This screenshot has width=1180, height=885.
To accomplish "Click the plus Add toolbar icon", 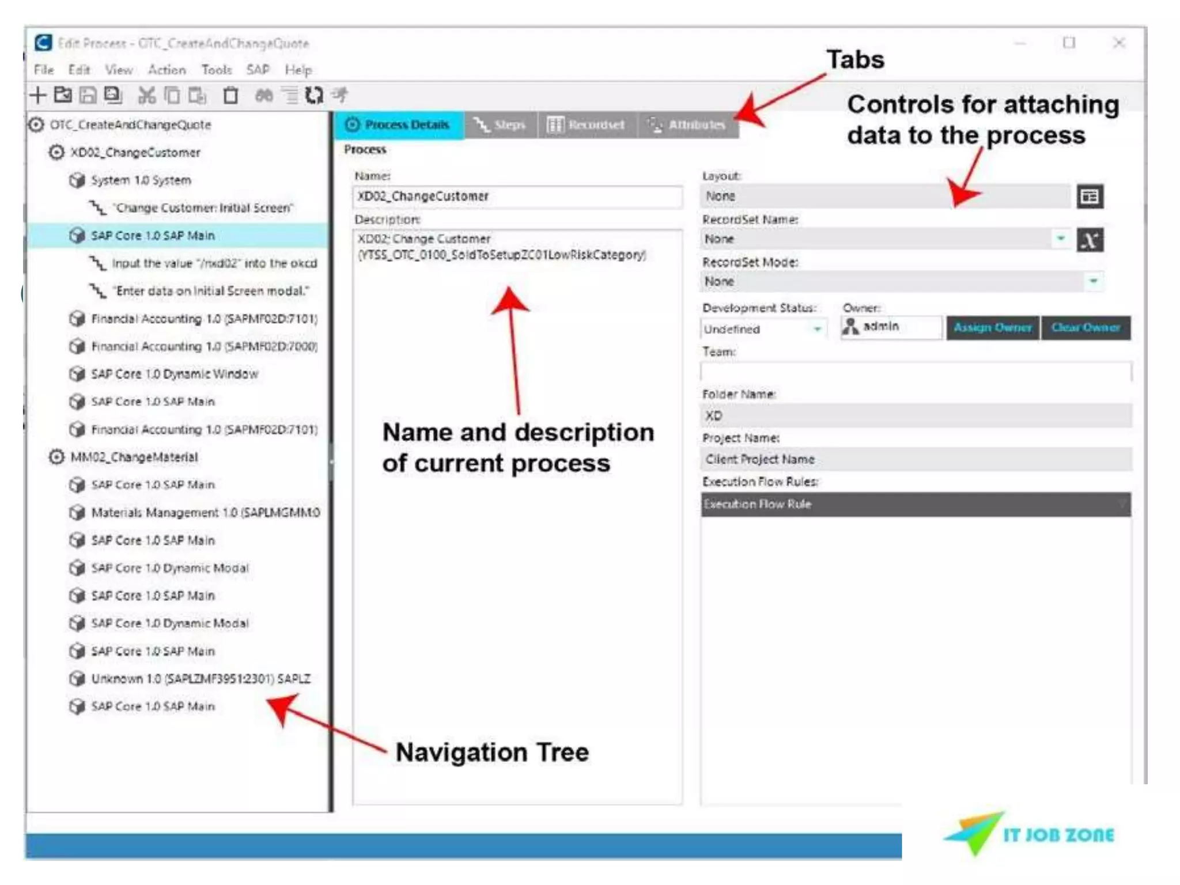I will coord(38,95).
